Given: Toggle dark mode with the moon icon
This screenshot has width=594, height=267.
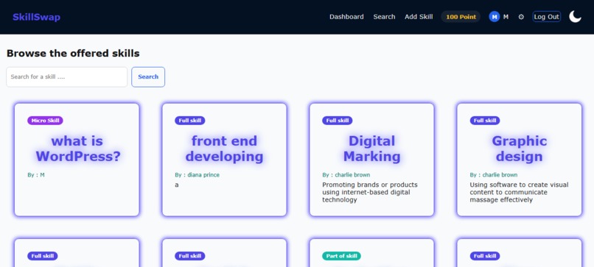Looking at the screenshot, I should click(x=575, y=17).
